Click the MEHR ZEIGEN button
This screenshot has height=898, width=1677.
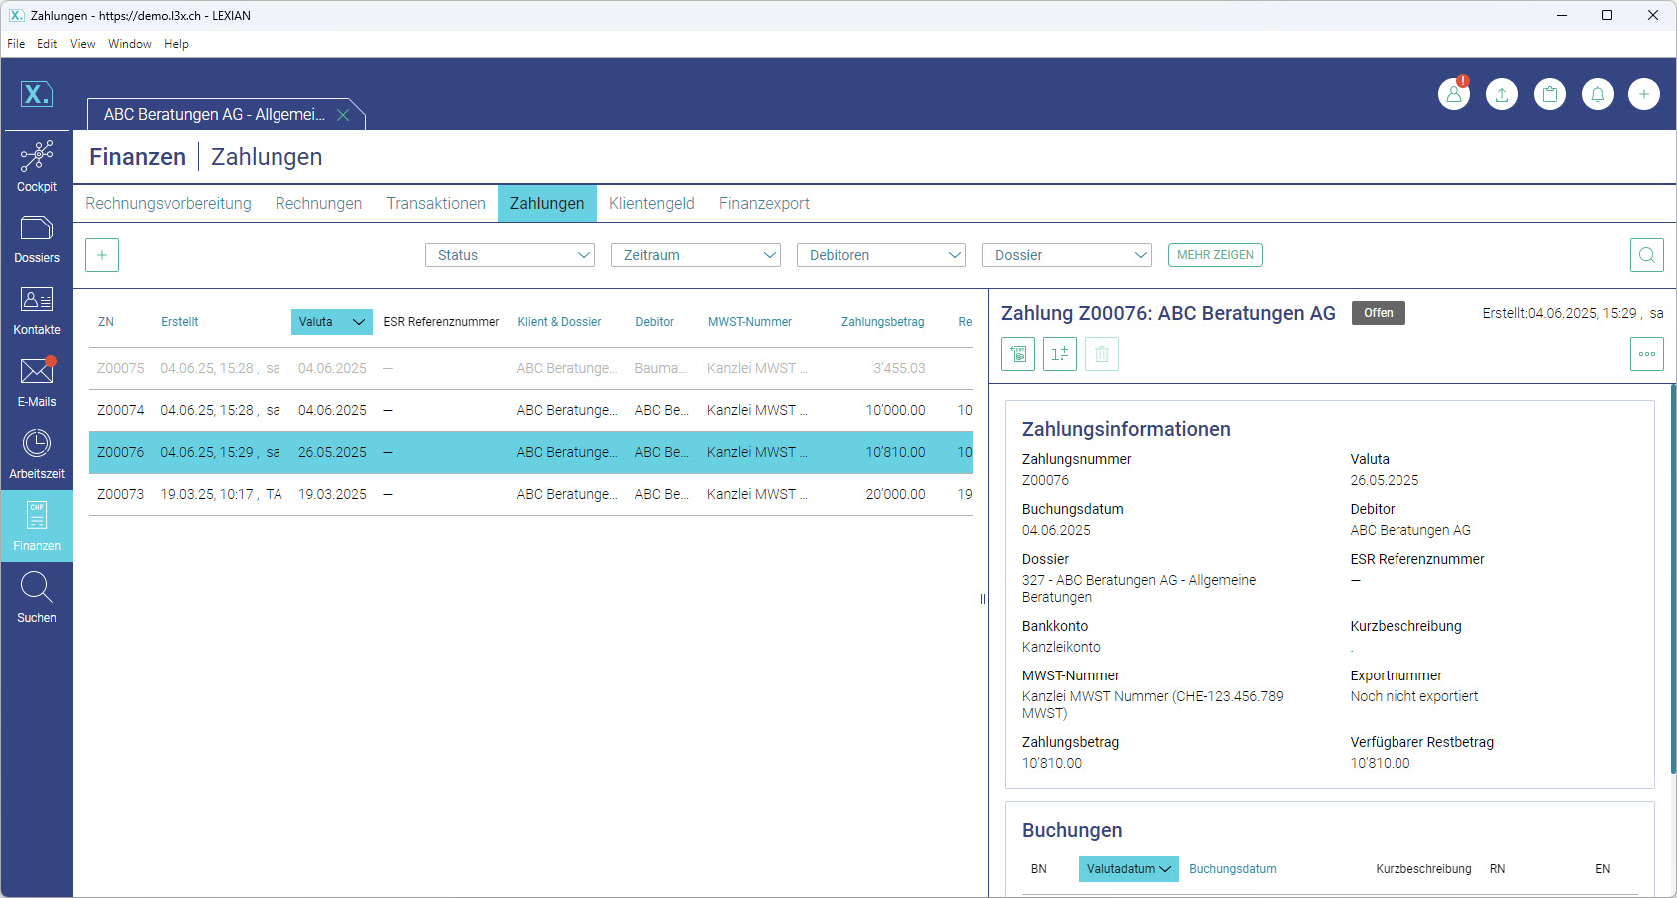[x=1215, y=255]
